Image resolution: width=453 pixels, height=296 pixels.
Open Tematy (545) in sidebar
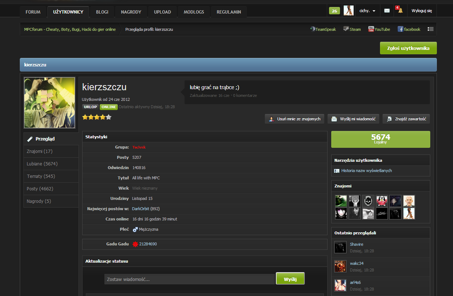(51, 176)
